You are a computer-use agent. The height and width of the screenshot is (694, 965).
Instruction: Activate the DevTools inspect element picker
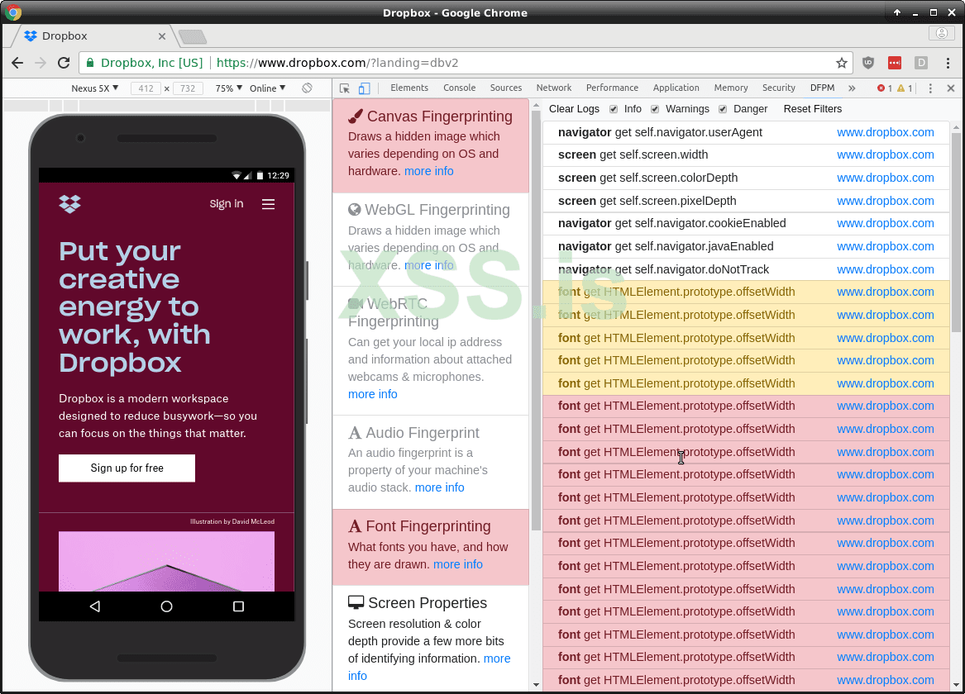click(345, 88)
